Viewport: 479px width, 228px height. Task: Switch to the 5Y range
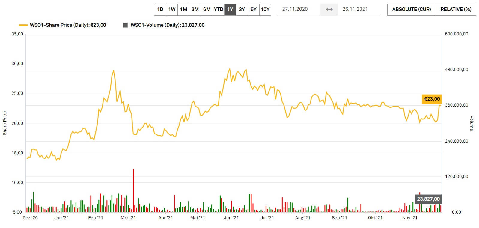254,10
